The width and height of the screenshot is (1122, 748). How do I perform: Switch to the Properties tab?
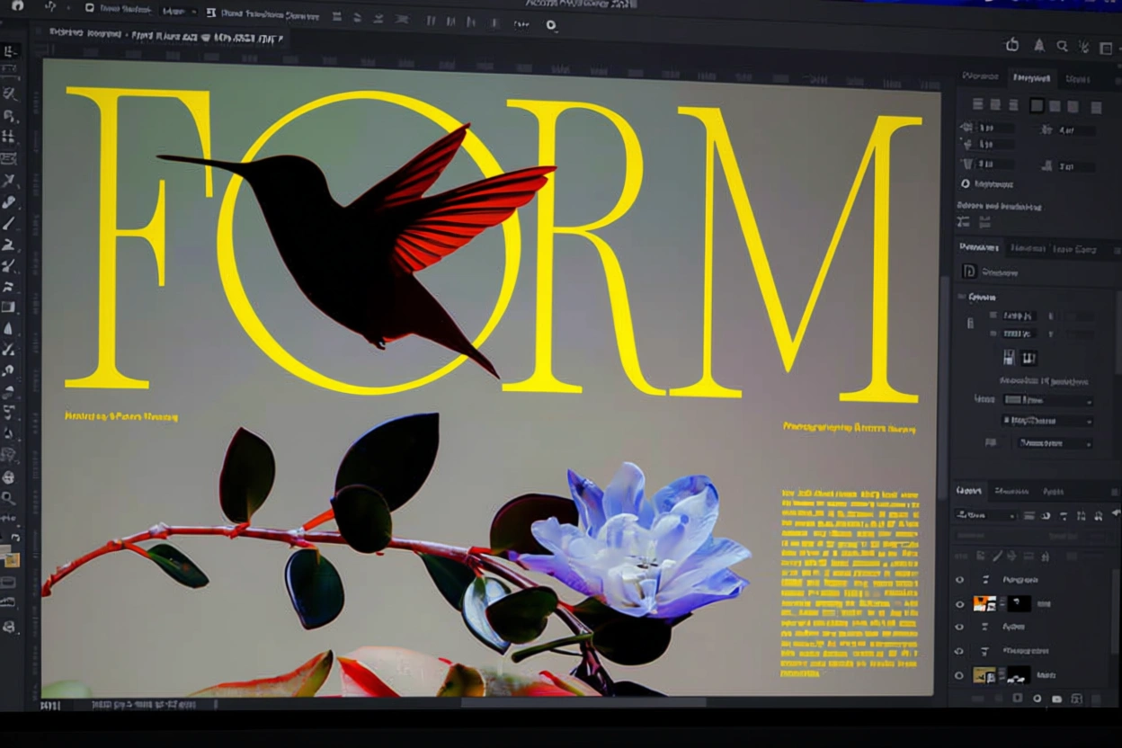coord(978,247)
